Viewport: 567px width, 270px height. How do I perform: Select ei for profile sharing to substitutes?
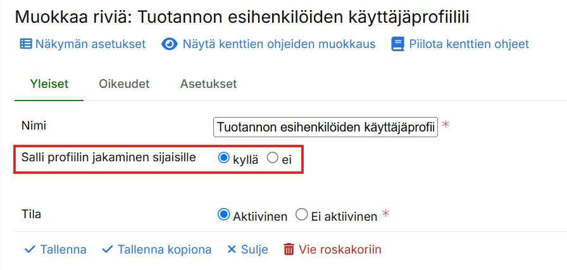[x=273, y=159]
